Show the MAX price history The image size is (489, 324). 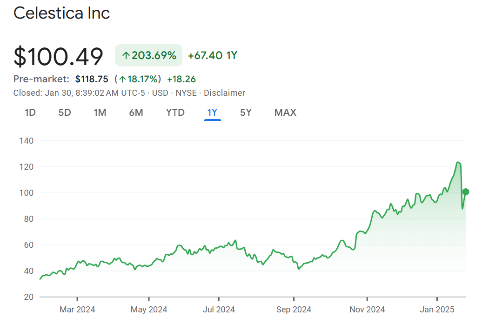(285, 112)
